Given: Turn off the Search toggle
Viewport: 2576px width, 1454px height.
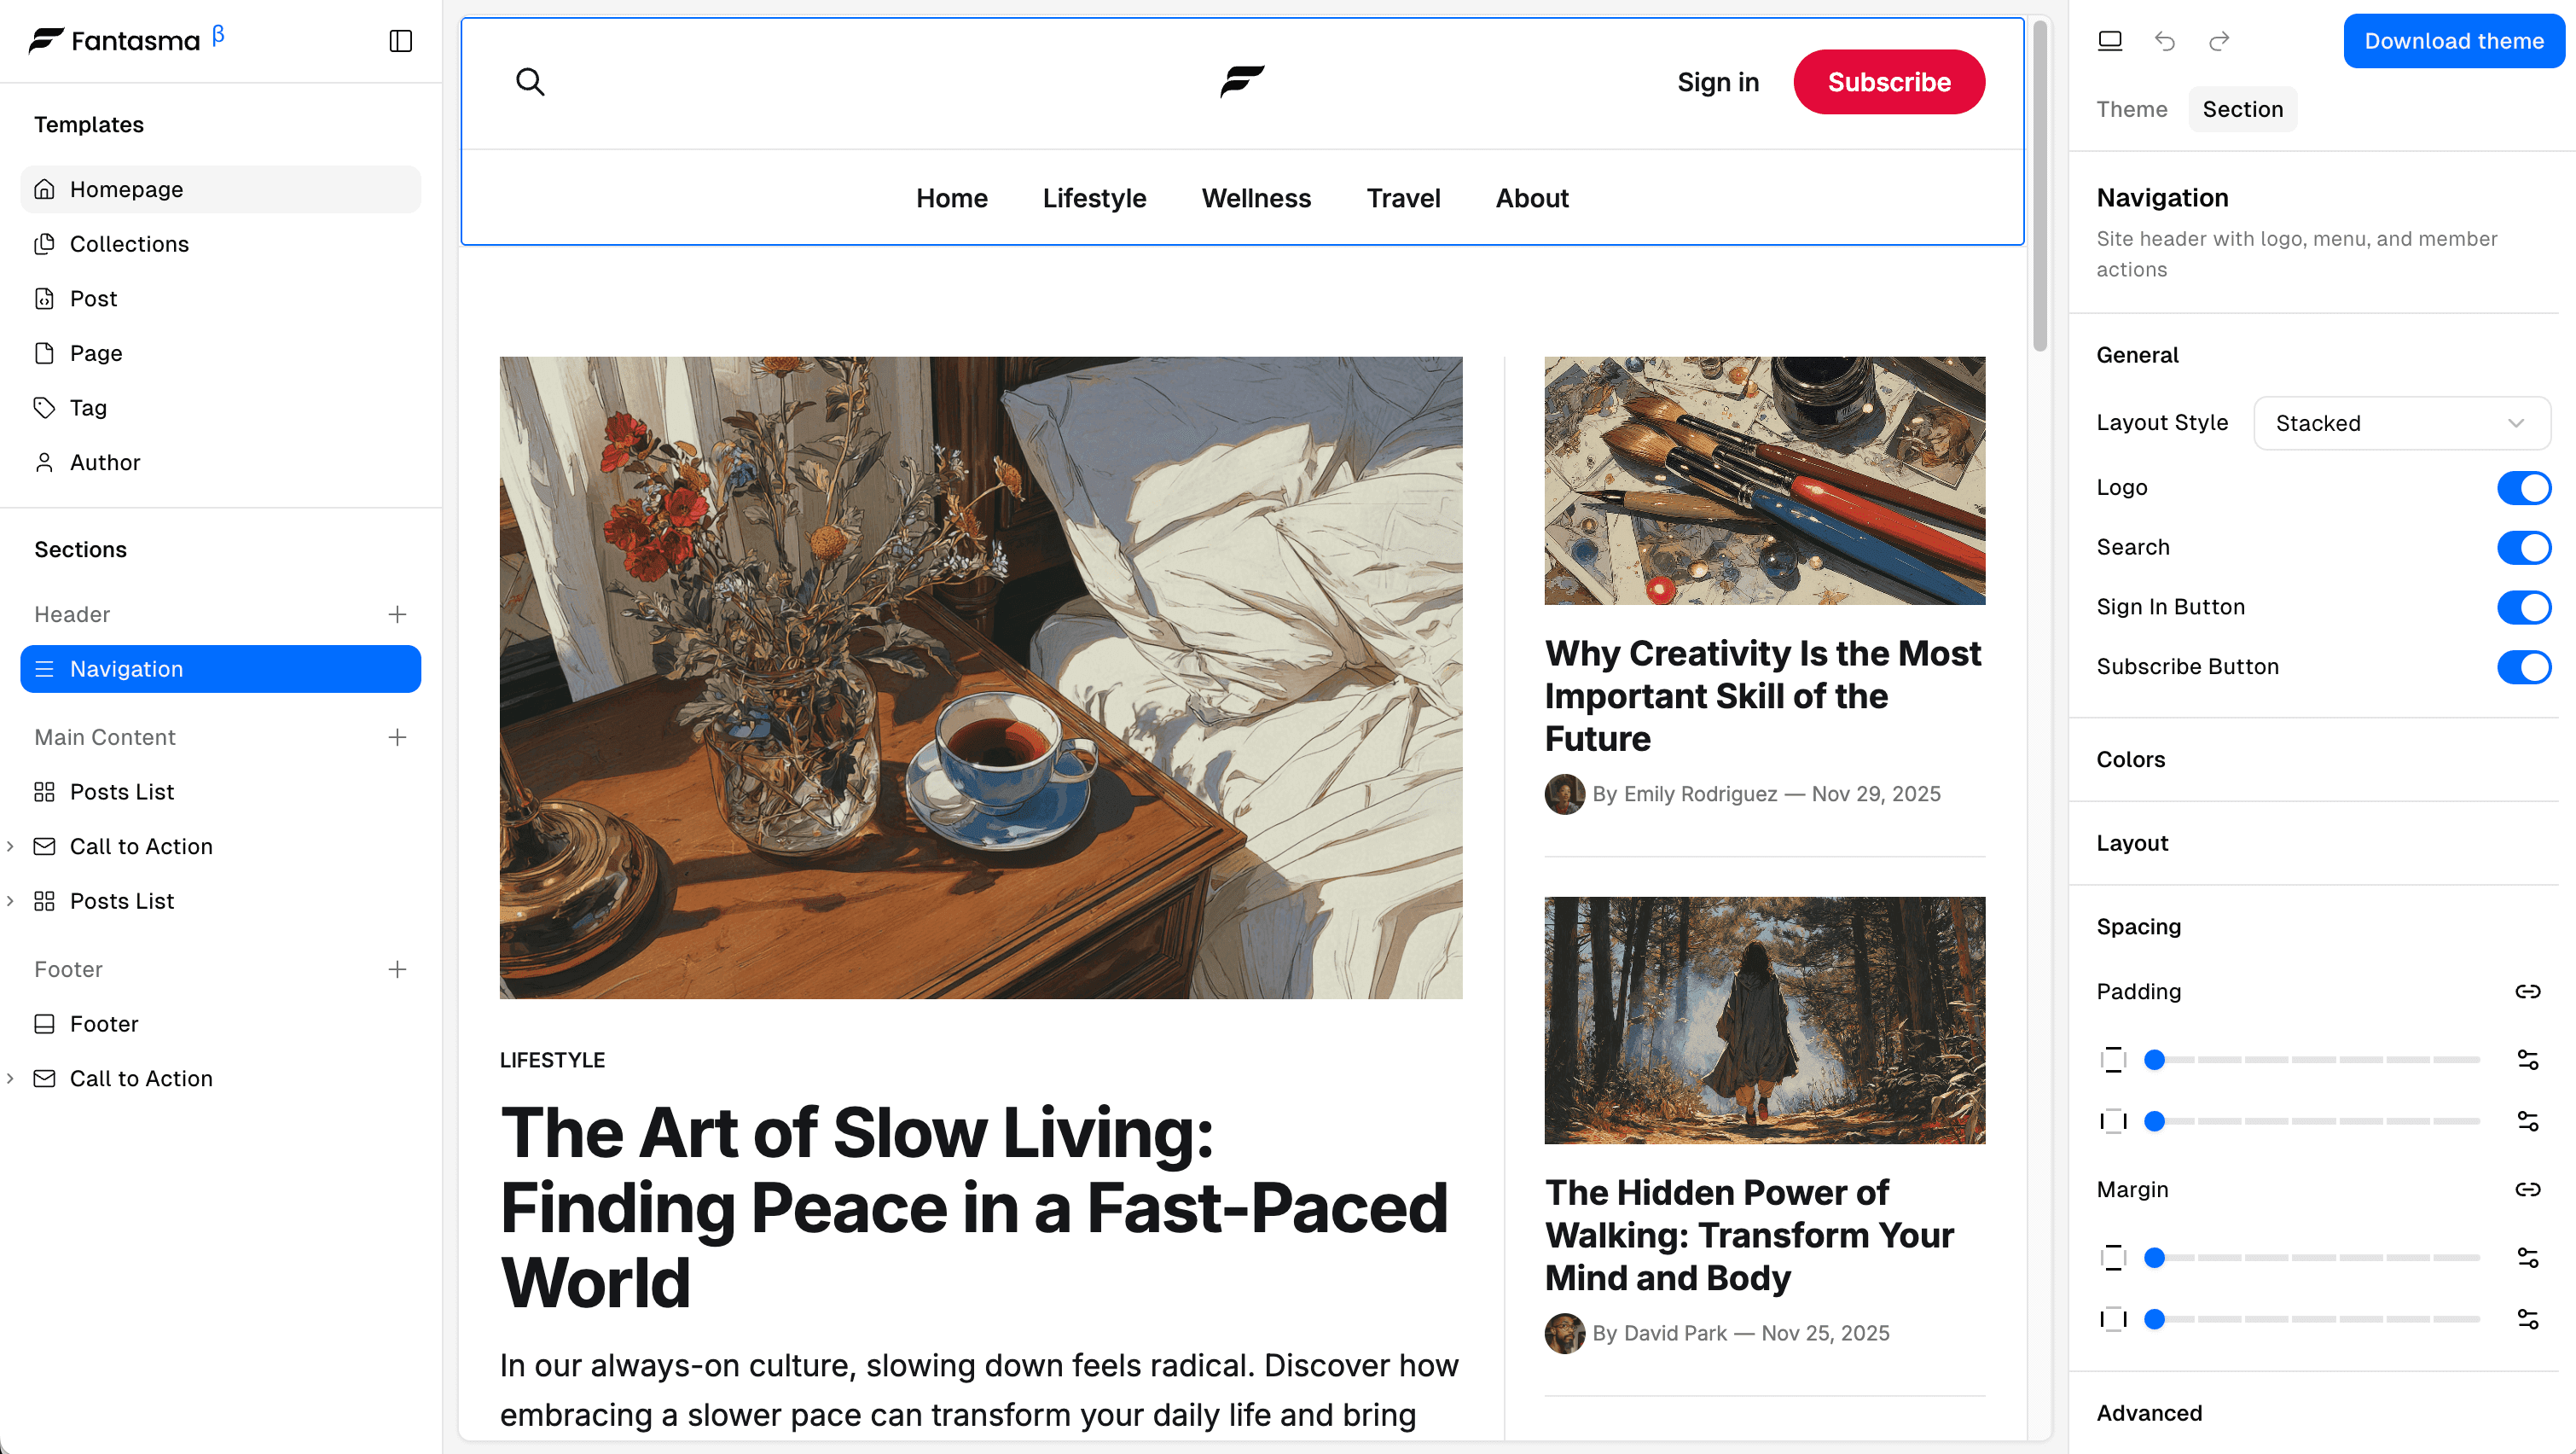Looking at the screenshot, I should (2523, 547).
